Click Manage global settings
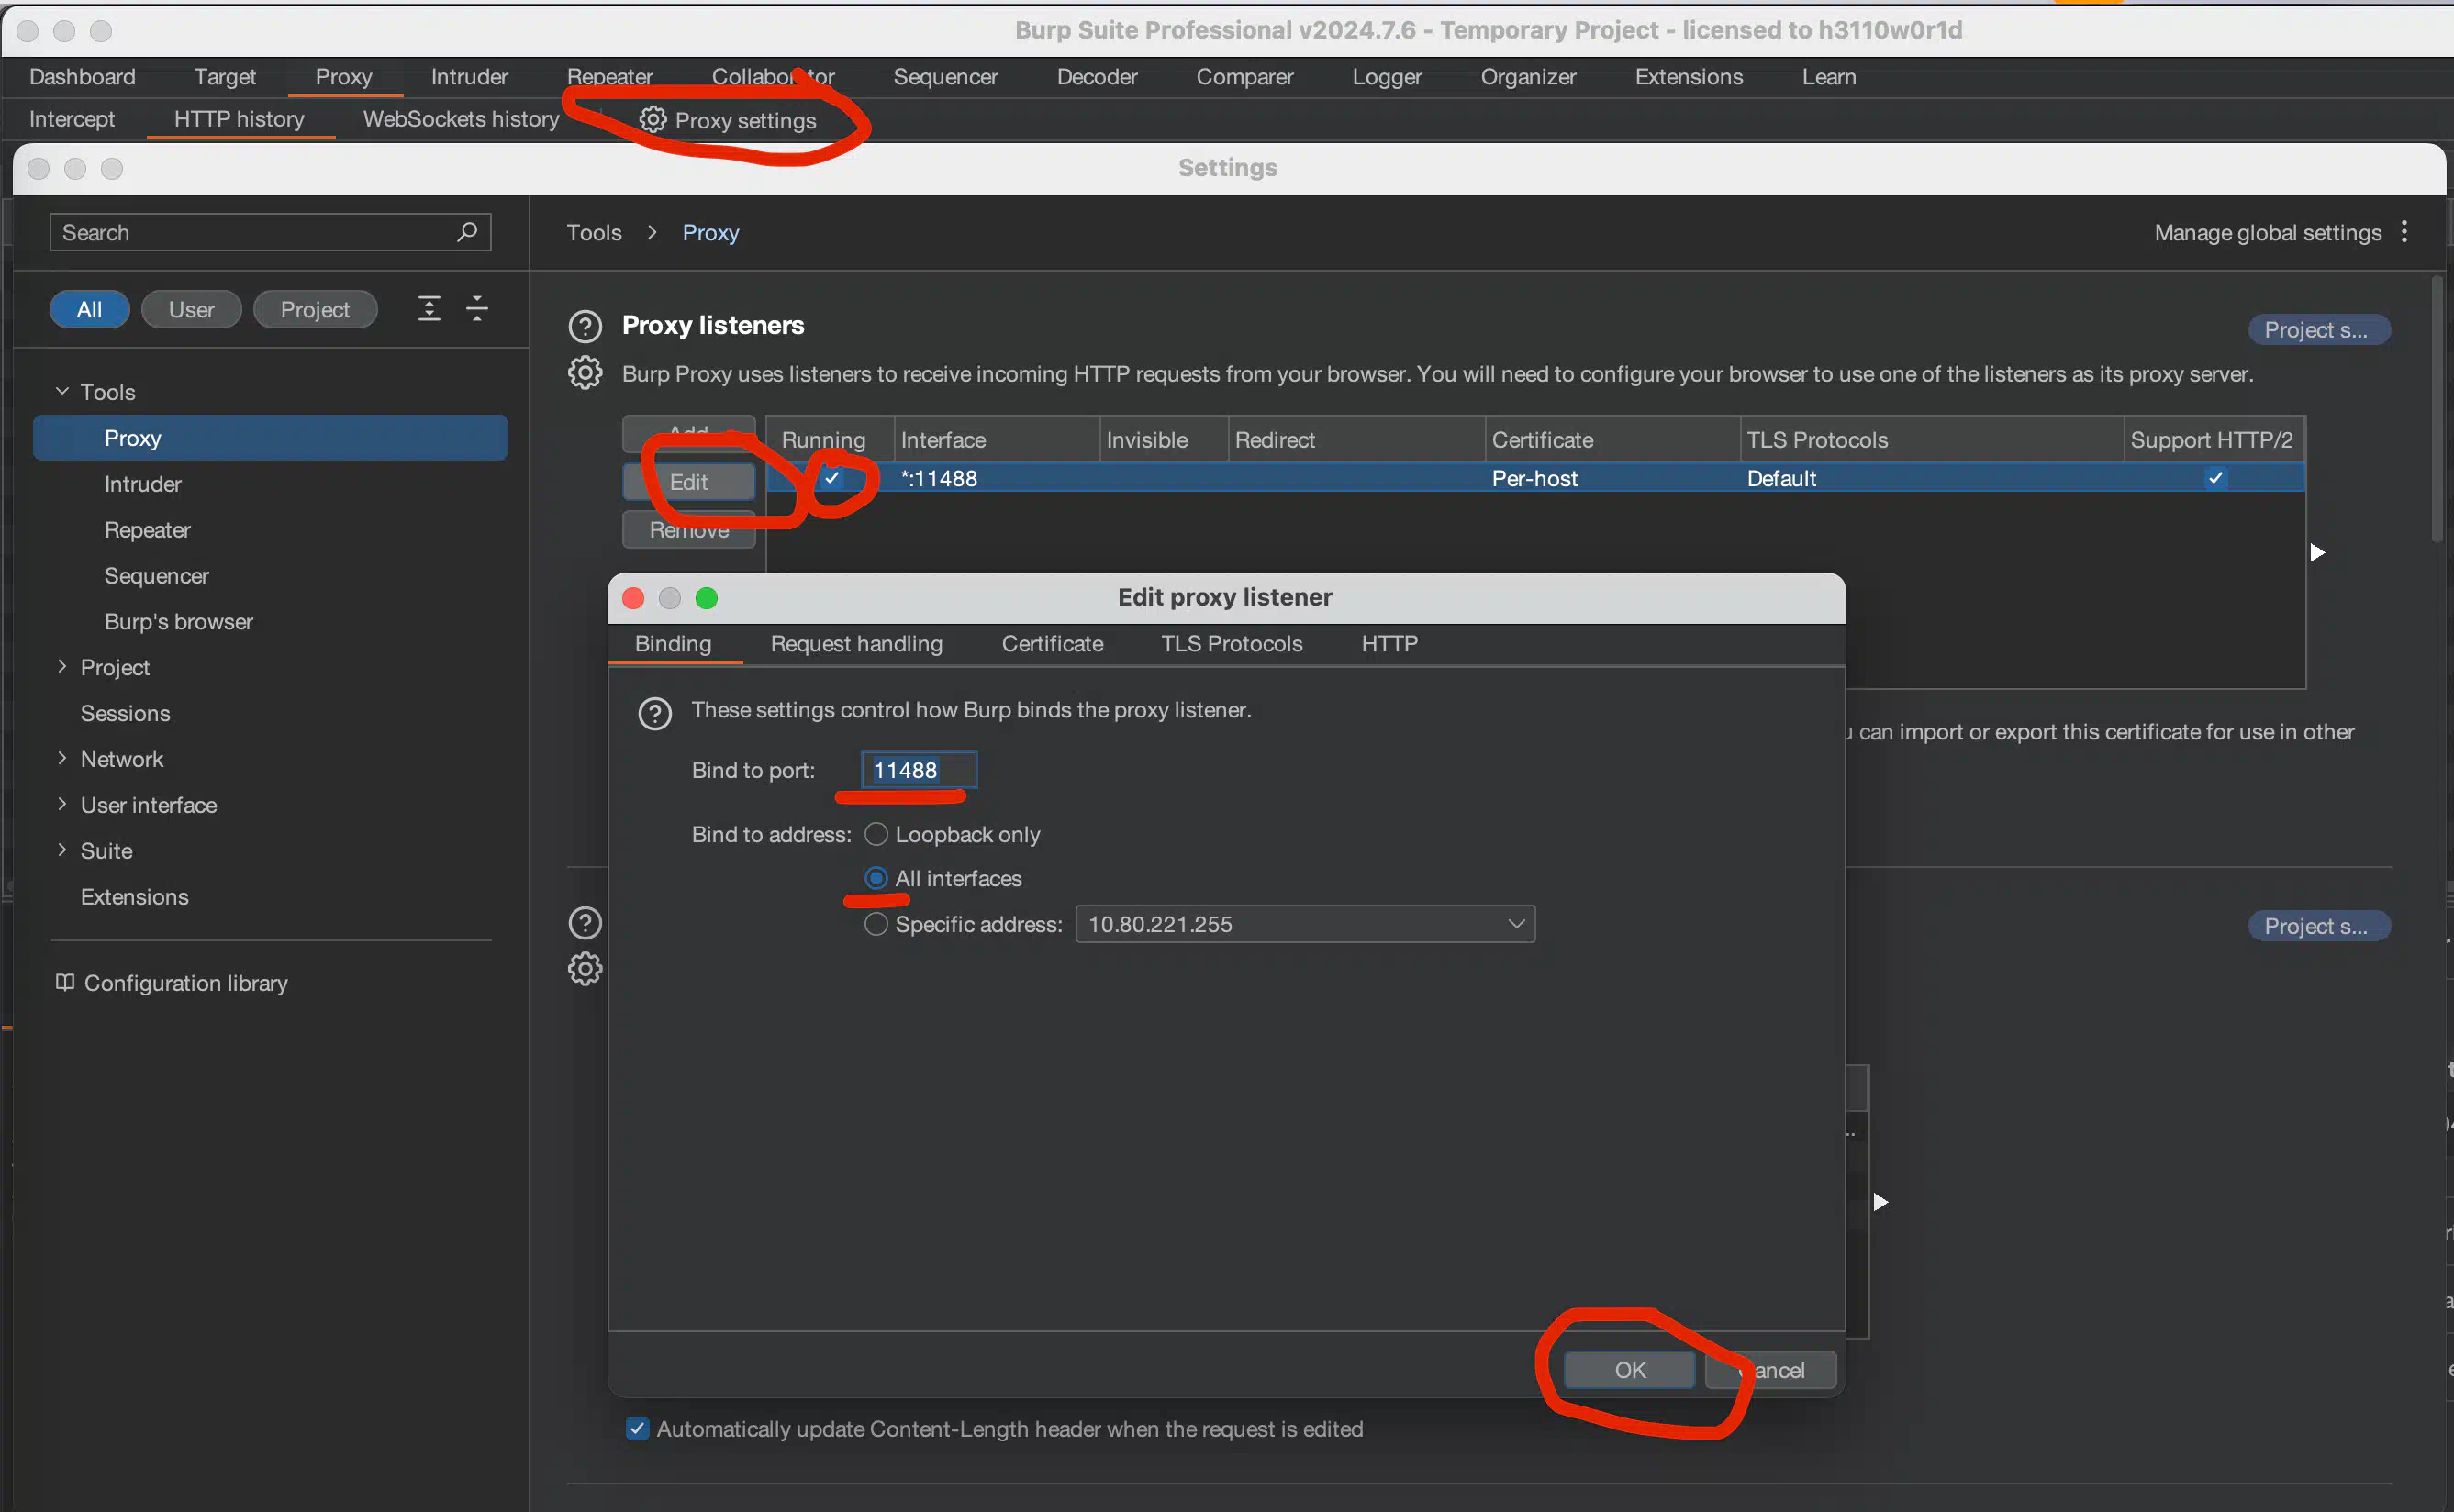This screenshot has height=1512, width=2454. click(x=2267, y=232)
